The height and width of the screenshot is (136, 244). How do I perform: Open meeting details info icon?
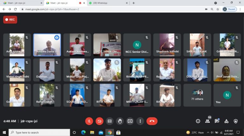pos(198,121)
